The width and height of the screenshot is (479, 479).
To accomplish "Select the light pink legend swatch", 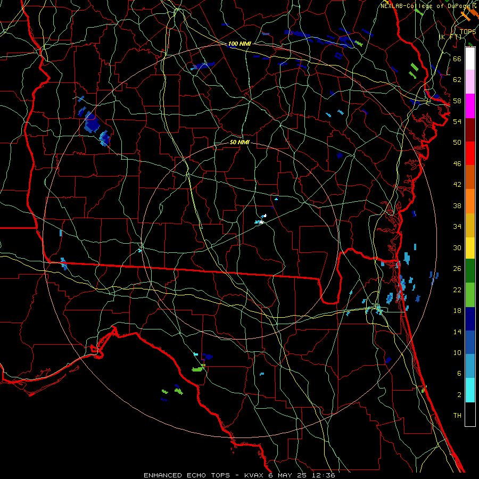I will tap(470, 82).
